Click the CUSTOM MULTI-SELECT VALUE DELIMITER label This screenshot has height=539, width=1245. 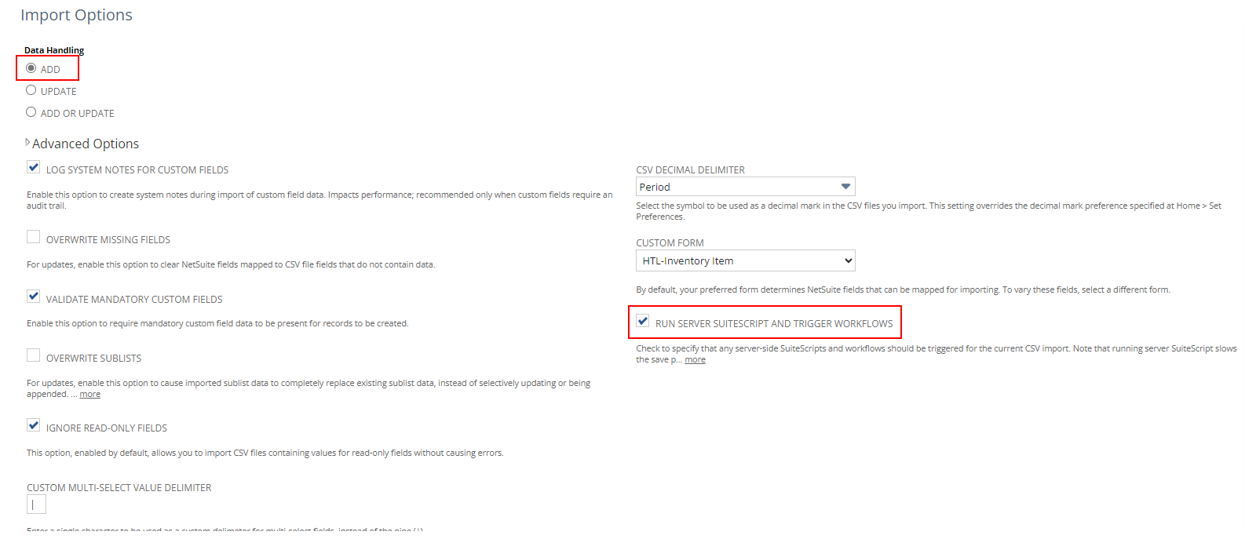pyautogui.click(x=119, y=488)
